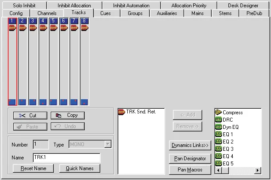Open the Tracks tab
Screen dimensions: 271x180
click(x=79, y=12)
